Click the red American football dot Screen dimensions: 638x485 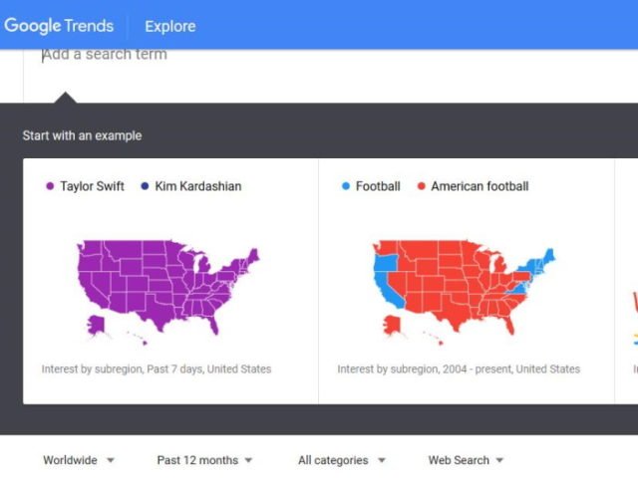click(421, 186)
